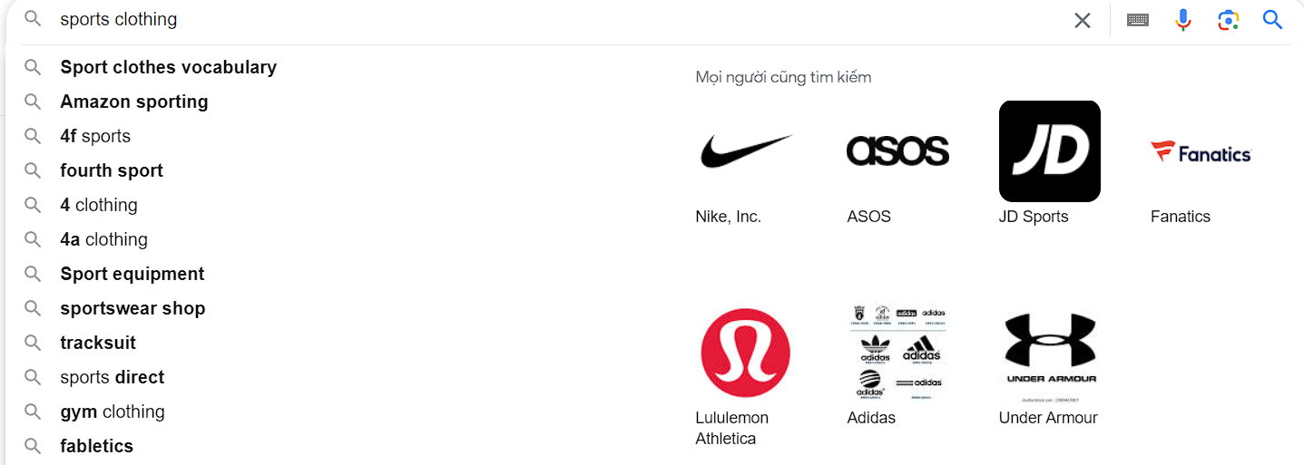Click the Lululemon Athletica red logo

coord(746,353)
